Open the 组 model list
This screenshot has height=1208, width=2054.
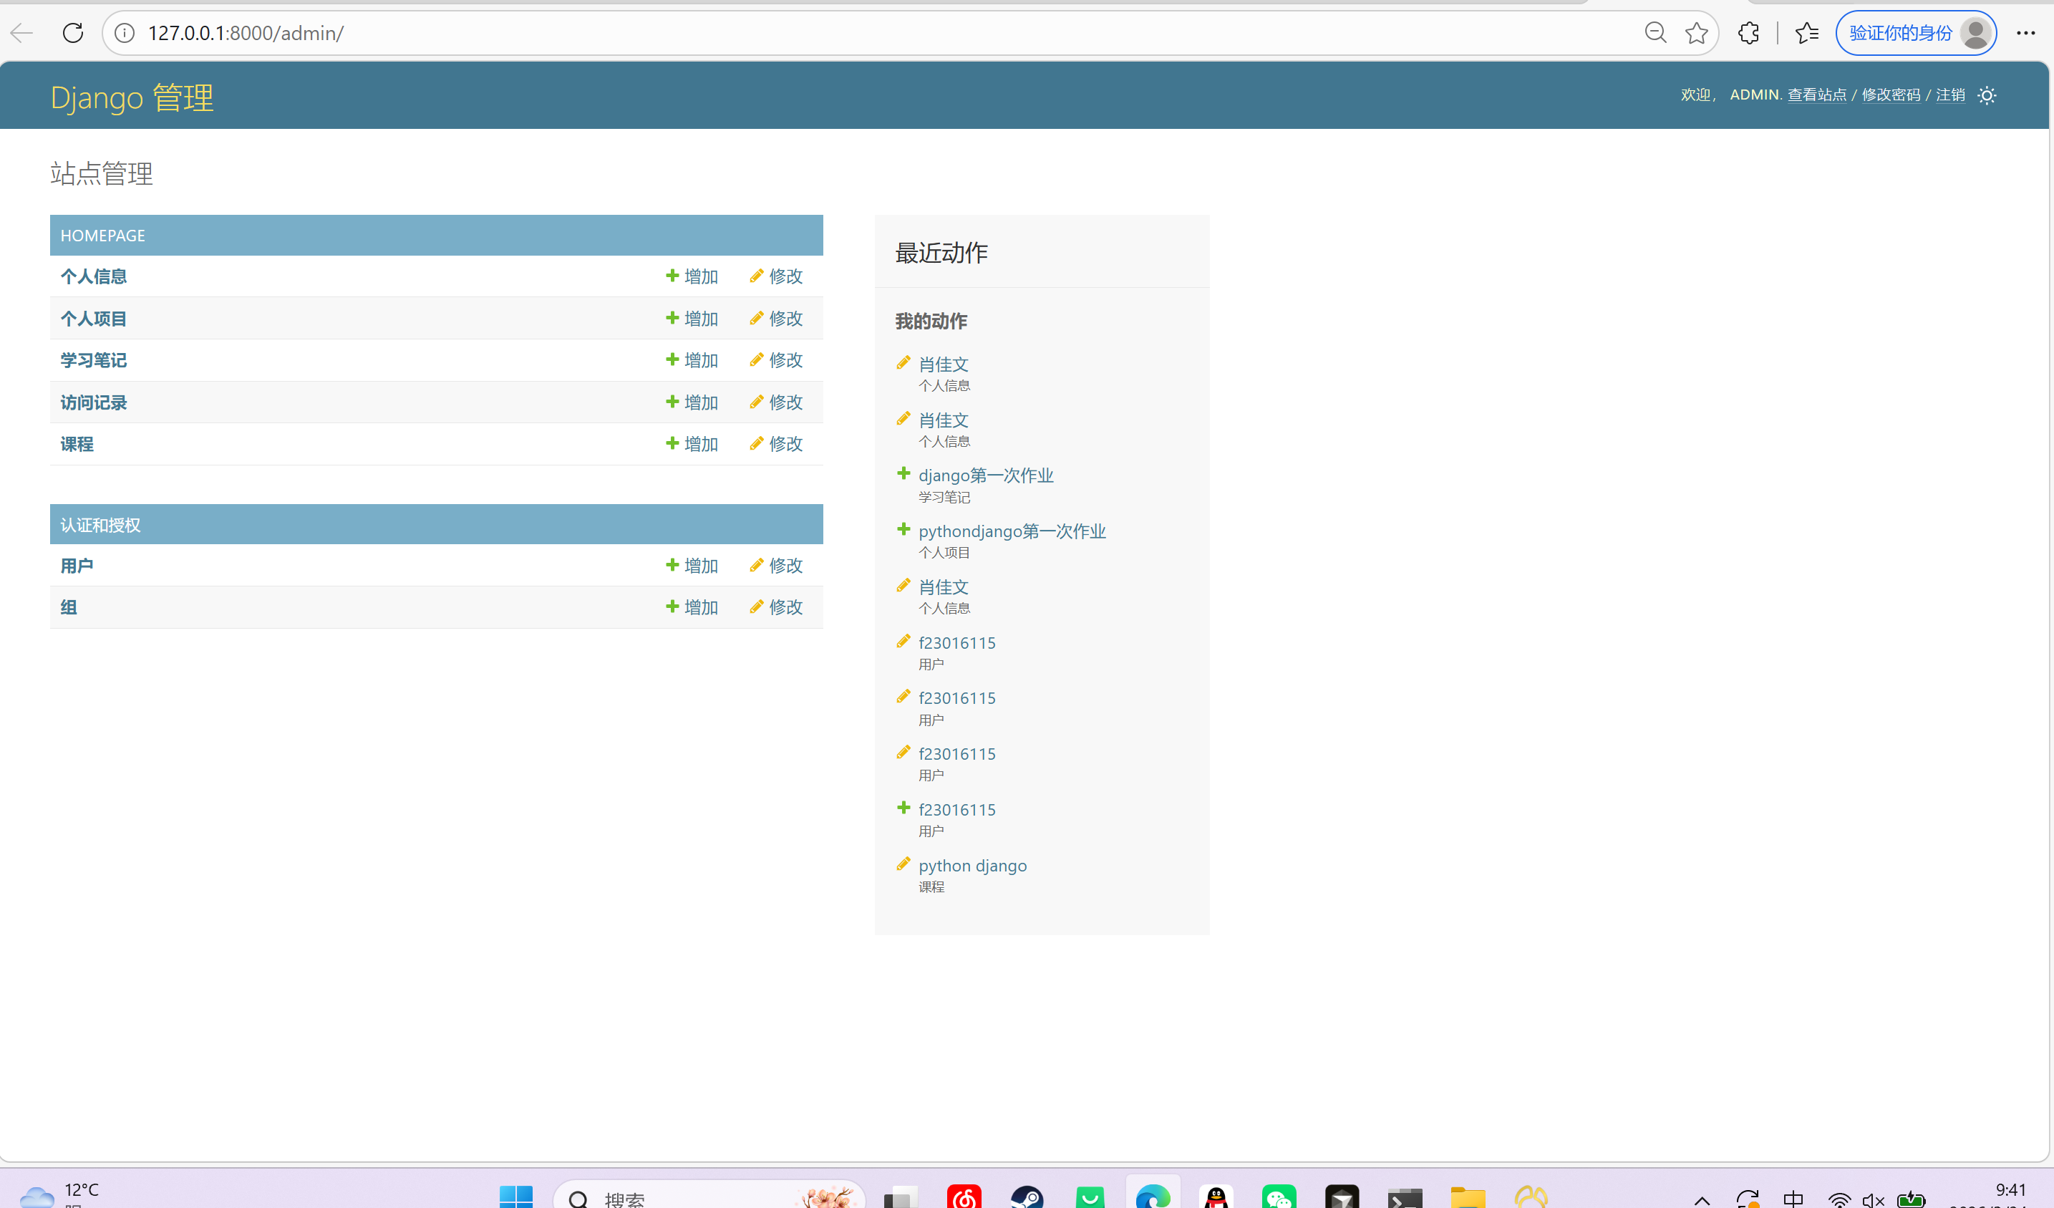pyautogui.click(x=69, y=607)
